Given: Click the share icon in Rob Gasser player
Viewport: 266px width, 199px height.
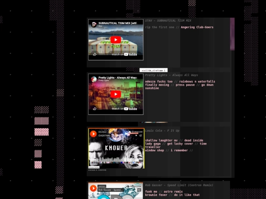Looking at the screenshot, I should coord(139,190).
